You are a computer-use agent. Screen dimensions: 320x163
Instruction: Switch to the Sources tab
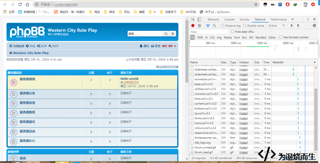tap(244, 20)
